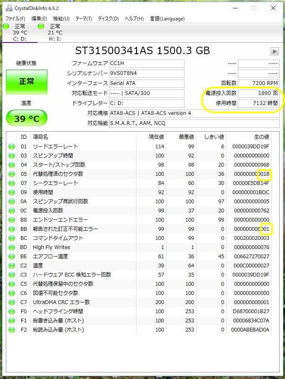The height and width of the screenshot is (379, 285).
Task: Click status icon for 07 シークエラーレート
Action: 12,183
